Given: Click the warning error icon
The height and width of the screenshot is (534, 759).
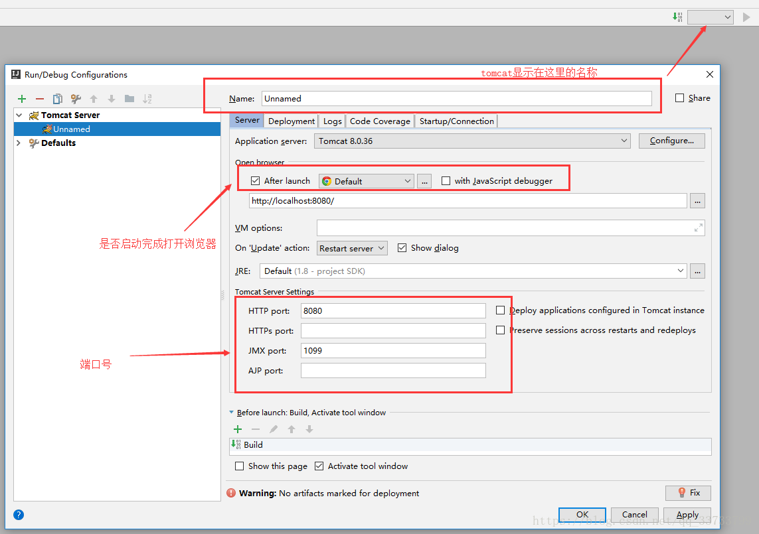Looking at the screenshot, I should click(231, 493).
